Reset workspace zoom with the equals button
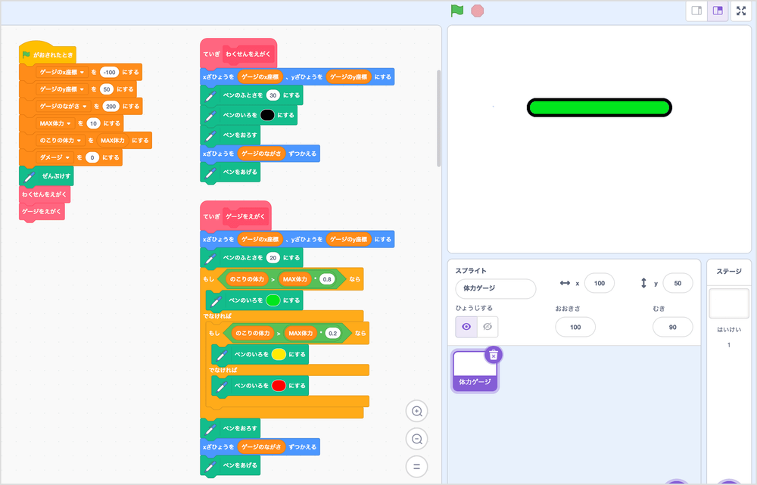757x485 pixels. pyautogui.click(x=416, y=466)
